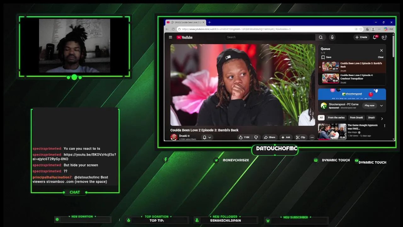The width and height of the screenshot is (403, 227).
Task: Dislike the video with thumbs down
Action: (256, 137)
